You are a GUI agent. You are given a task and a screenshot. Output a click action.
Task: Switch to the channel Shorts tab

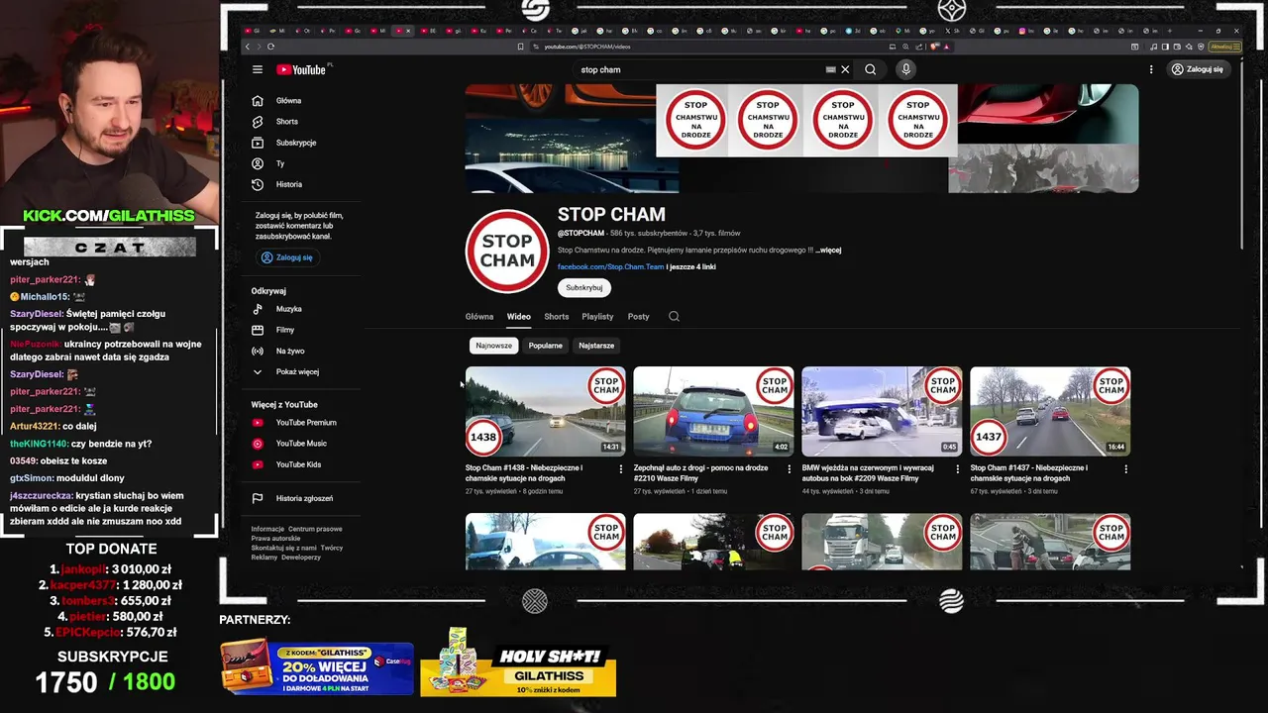coord(557,317)
